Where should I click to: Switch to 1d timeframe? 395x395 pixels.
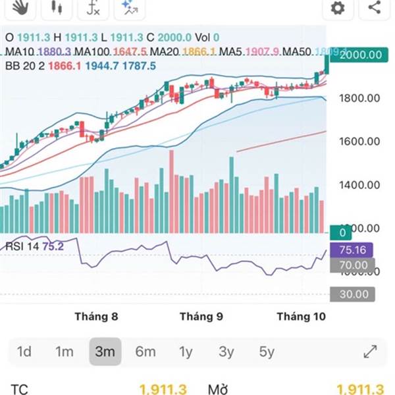(24, 352)
